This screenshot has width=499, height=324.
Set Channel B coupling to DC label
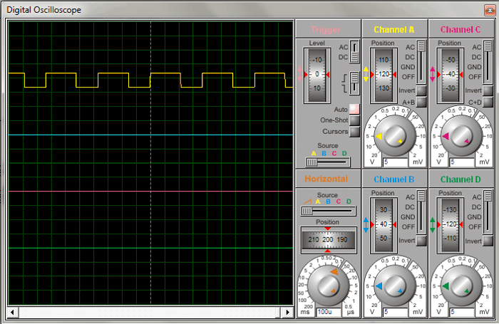(410, 207)
